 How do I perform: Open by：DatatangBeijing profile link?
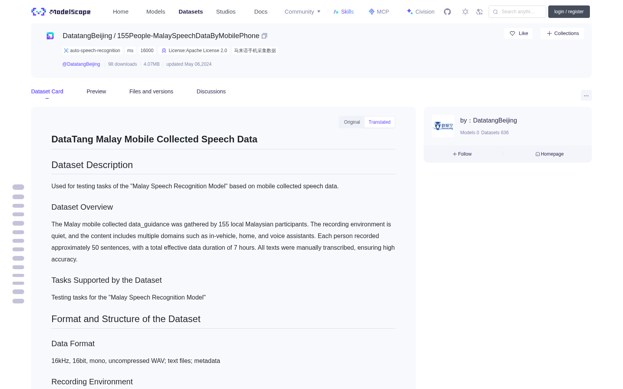(489, 121)
